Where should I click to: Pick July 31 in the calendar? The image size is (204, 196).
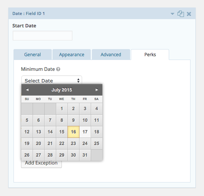coord(85,155)
